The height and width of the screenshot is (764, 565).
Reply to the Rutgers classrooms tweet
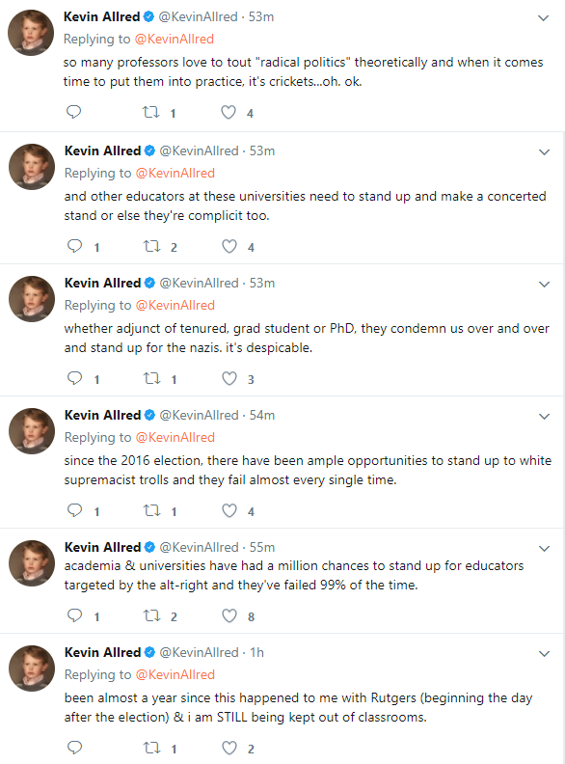[x=74, y=748]
